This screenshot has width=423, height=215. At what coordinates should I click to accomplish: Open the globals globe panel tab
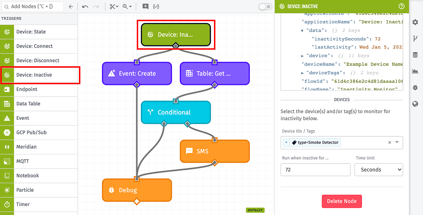[x=415, y=104]
